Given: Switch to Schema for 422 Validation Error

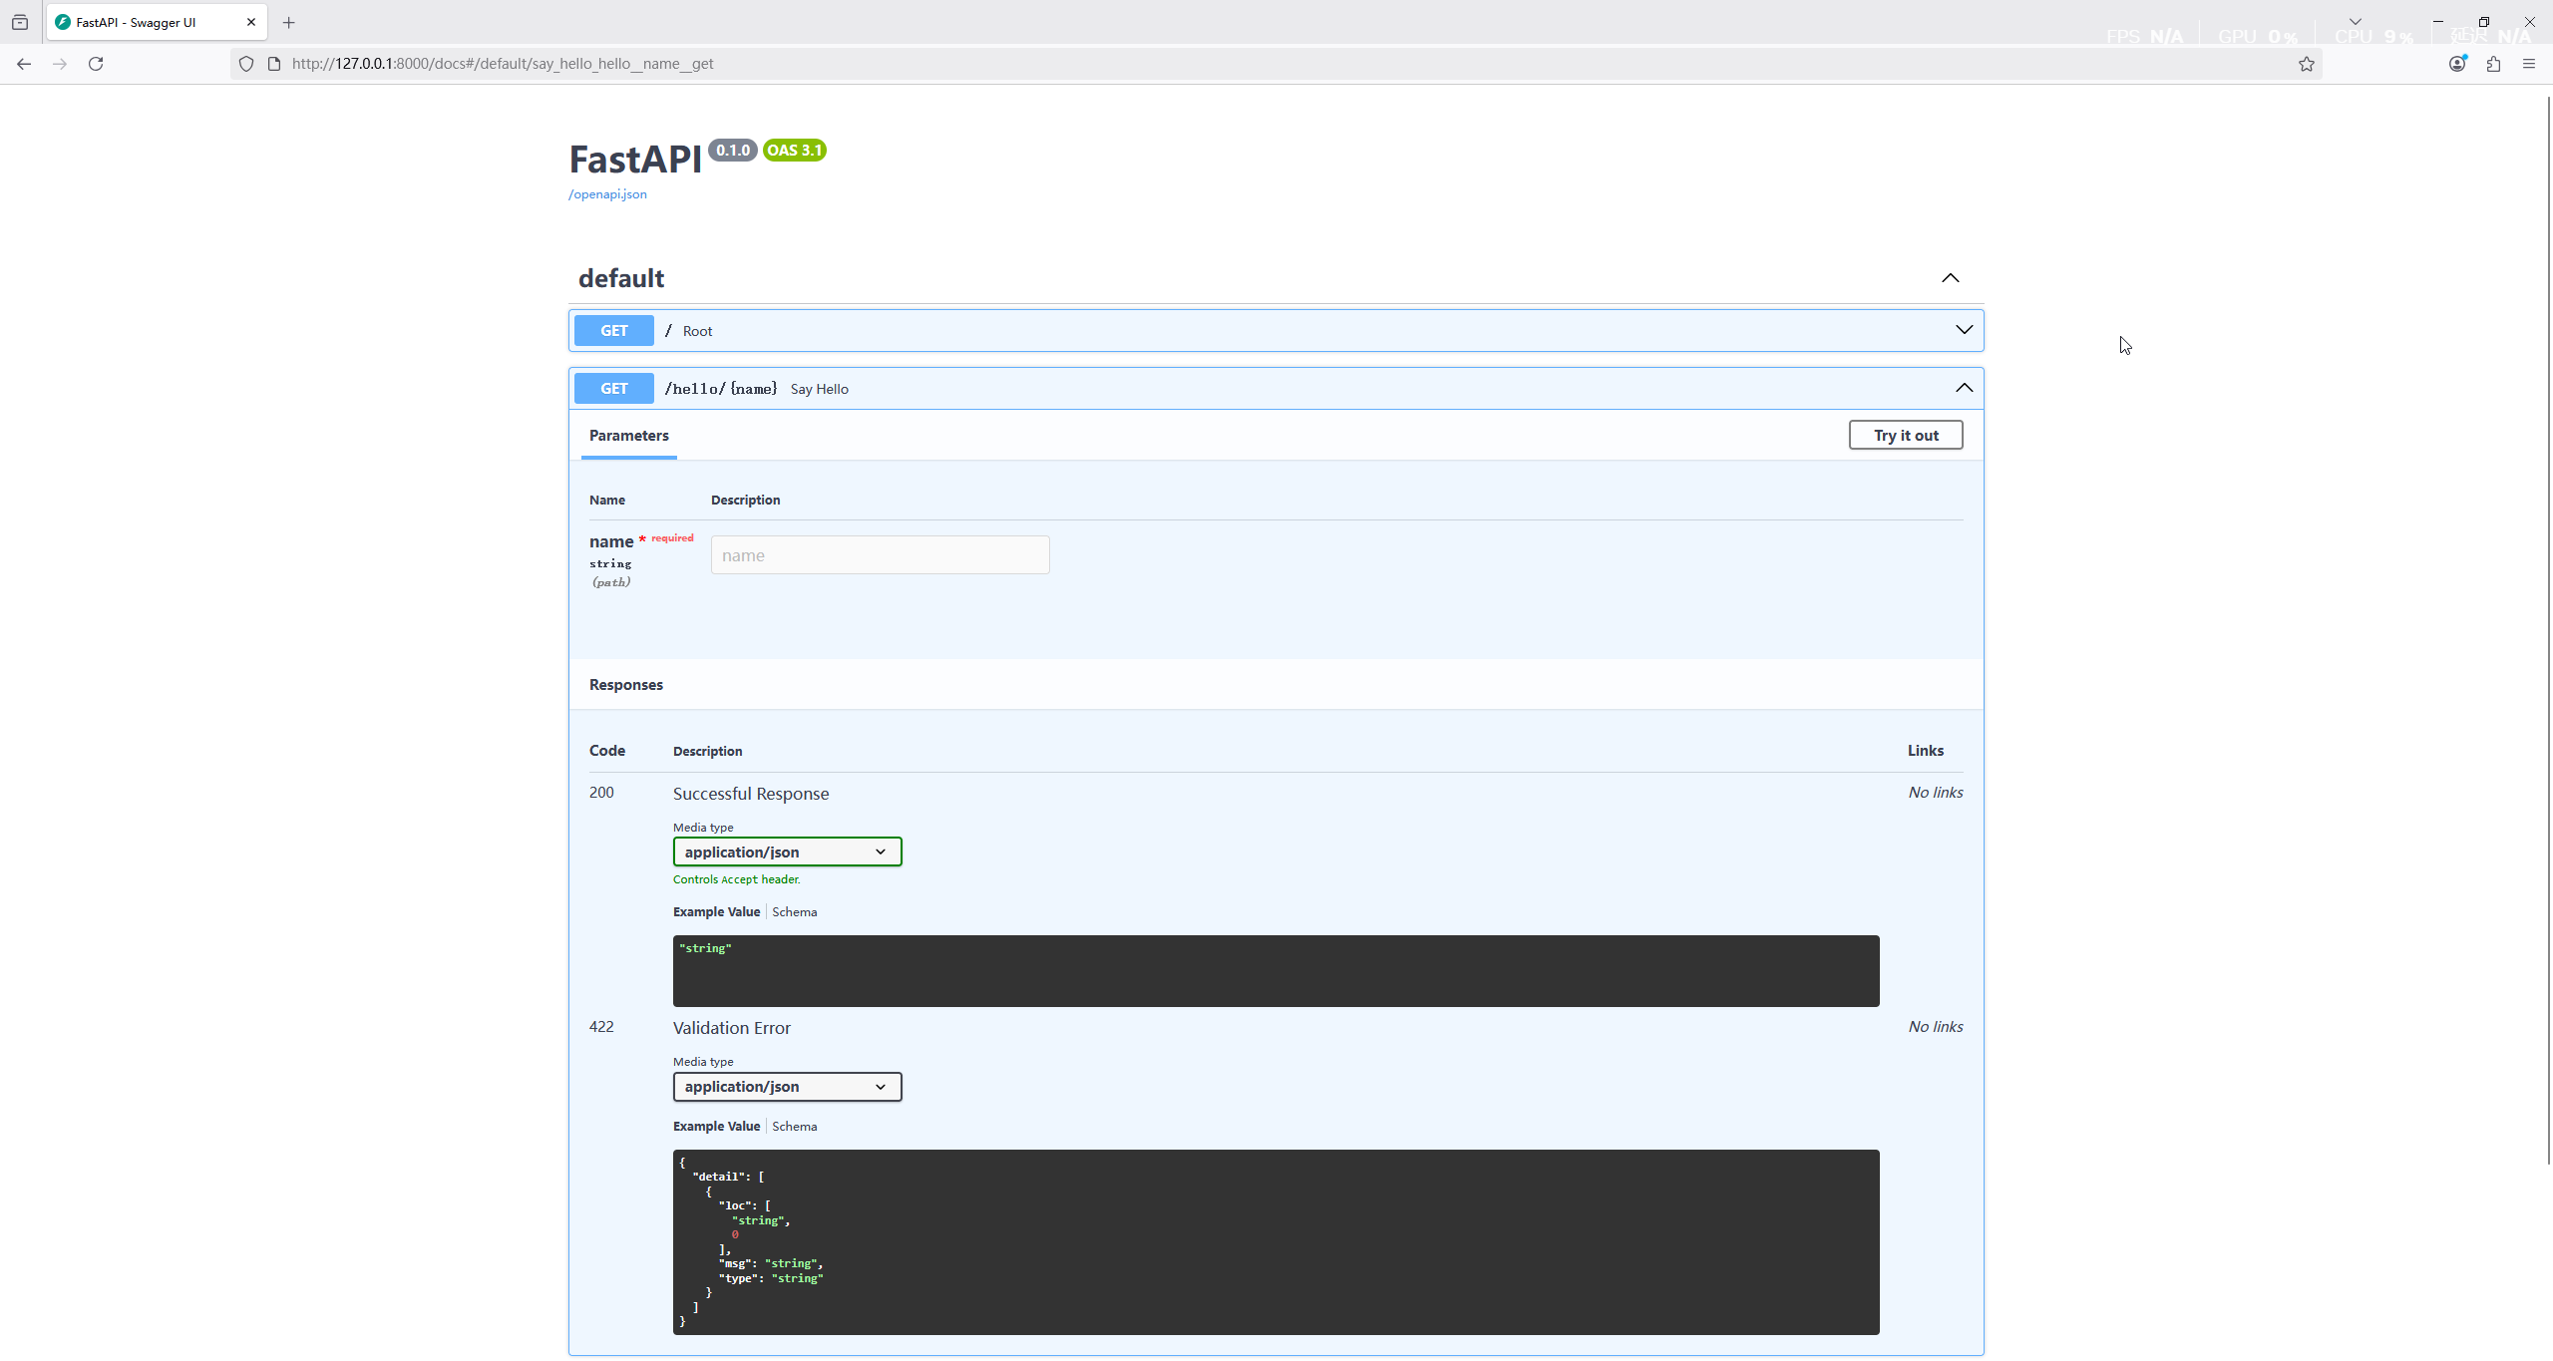Looking at the screenshot, I should [x=794, y=1126].
